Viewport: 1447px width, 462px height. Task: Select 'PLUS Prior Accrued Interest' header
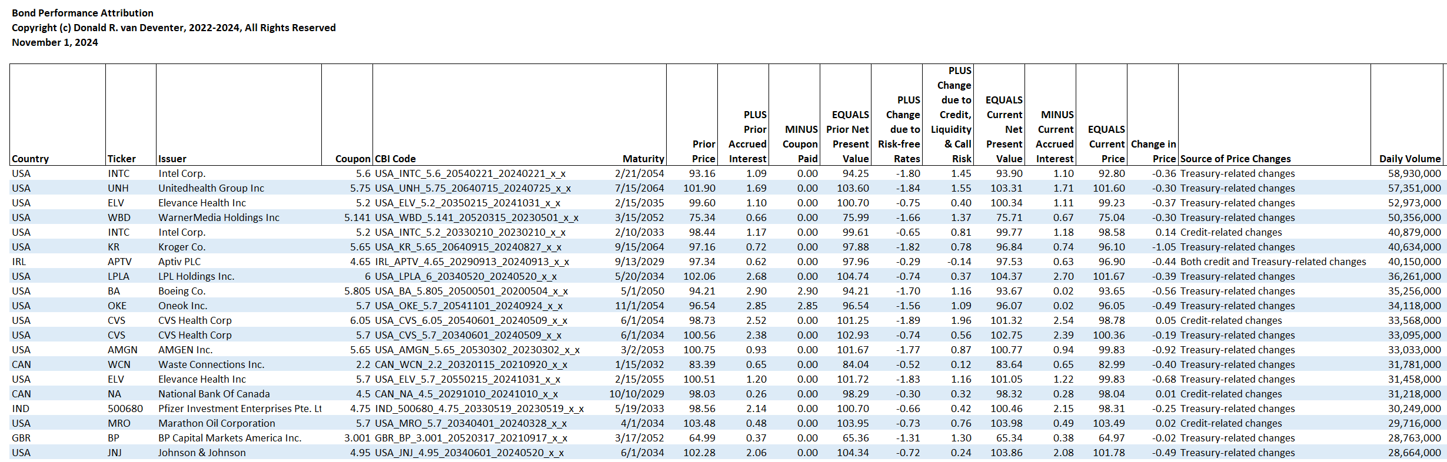tap(747, 136)
